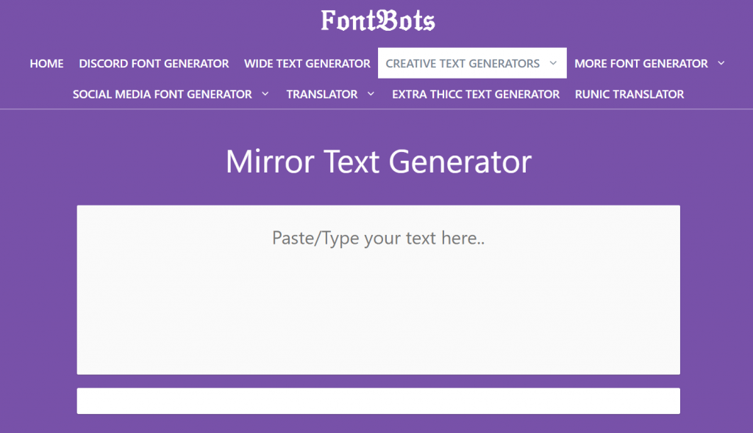753x433 pixels.
Task: Open the DISCORD FONT GENERATOR page
Action: 154,63
